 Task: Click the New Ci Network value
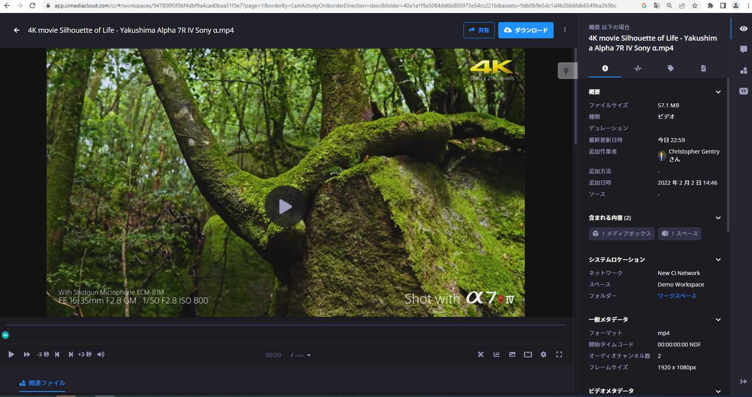678,273
